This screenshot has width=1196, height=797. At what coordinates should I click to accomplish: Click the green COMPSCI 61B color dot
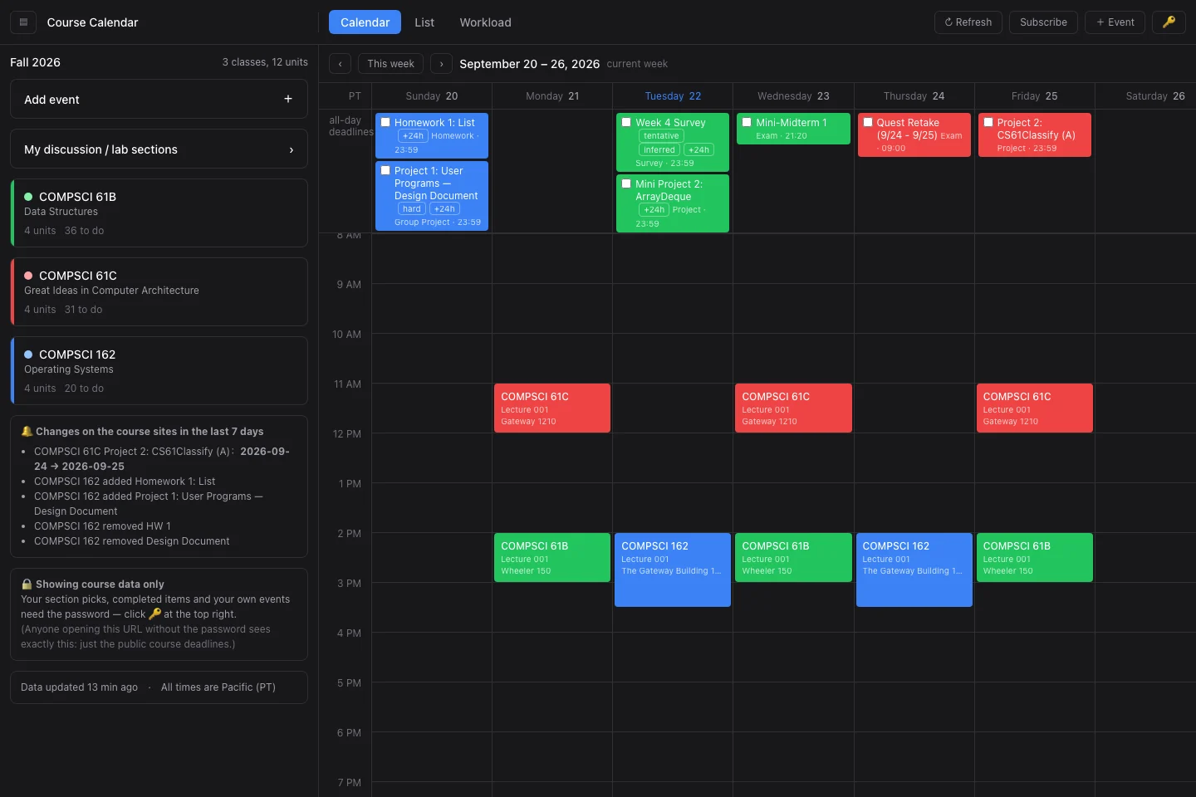(x=28, y=197)
